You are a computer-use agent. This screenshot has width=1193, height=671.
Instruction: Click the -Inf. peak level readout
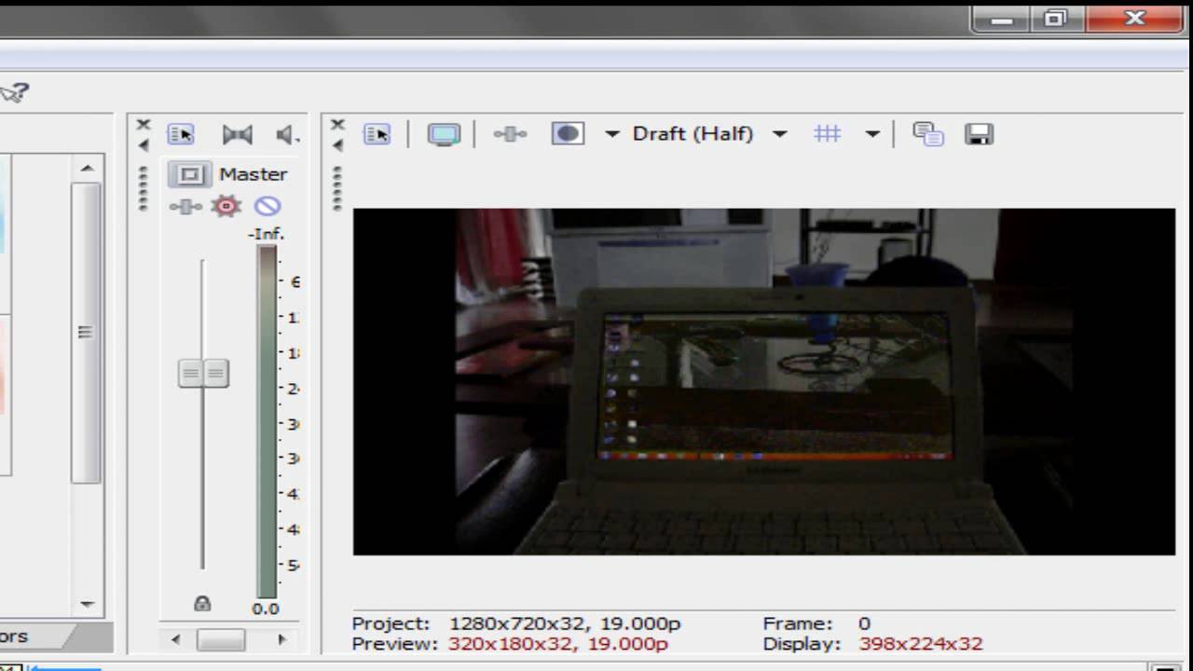[266, 234]
